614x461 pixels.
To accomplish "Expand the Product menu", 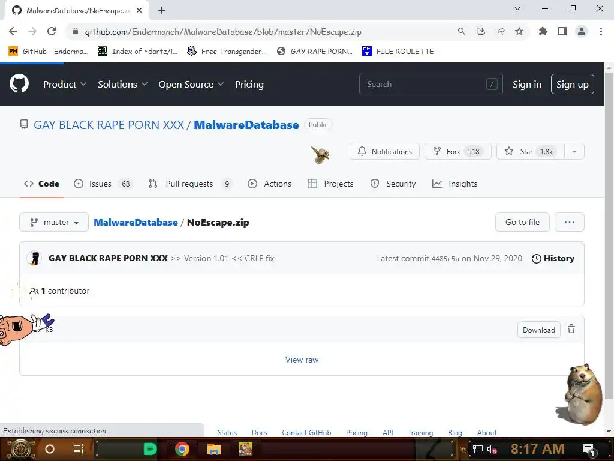I will pos(65,84).
